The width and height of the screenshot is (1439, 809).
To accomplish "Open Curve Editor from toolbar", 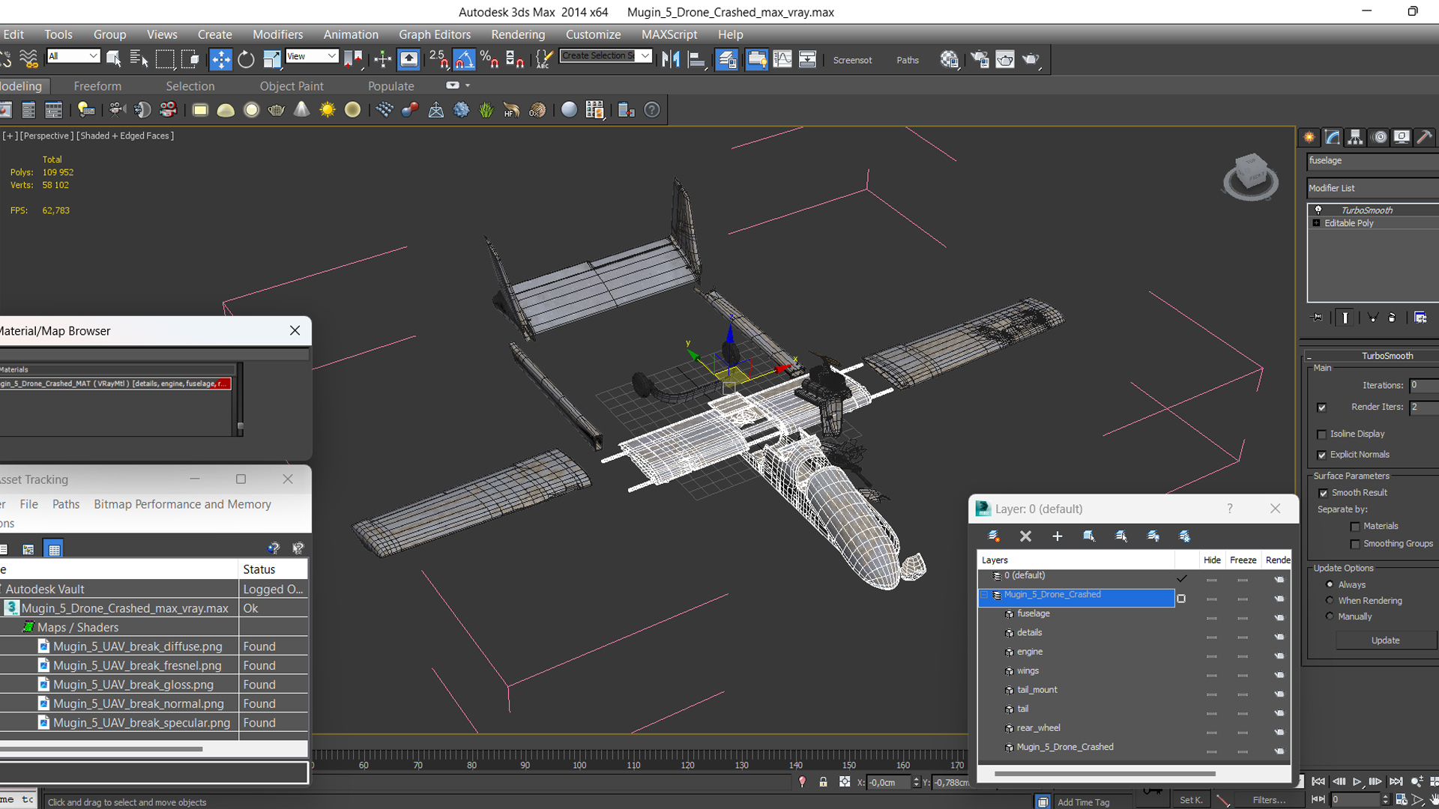I will pyautogui.click(x=782, y=59).
